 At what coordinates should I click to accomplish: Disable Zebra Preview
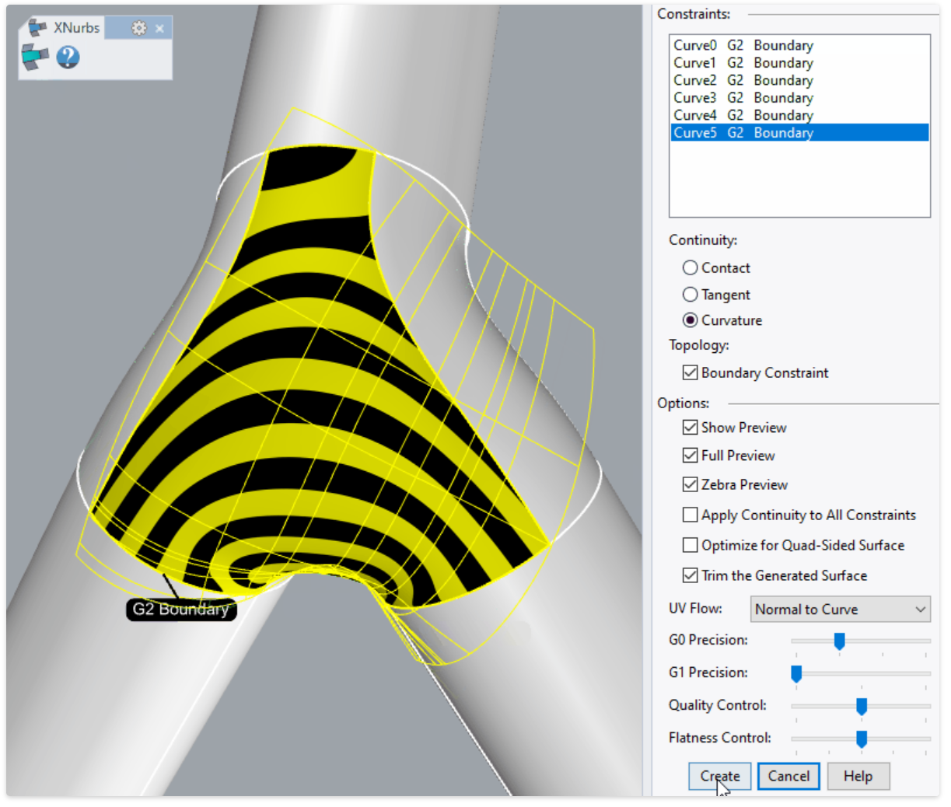coord(690,484)
